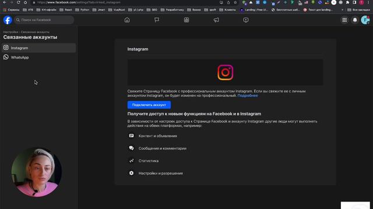Click the Facebook logo

tap(8, 20)
